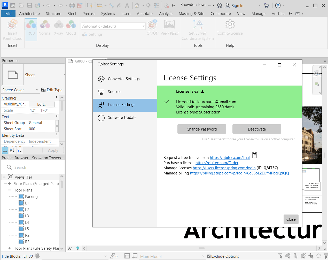This screenshot has height=260, width=328.
Task: Click the Edit Type icon in Properties
Action: point(43,90)
